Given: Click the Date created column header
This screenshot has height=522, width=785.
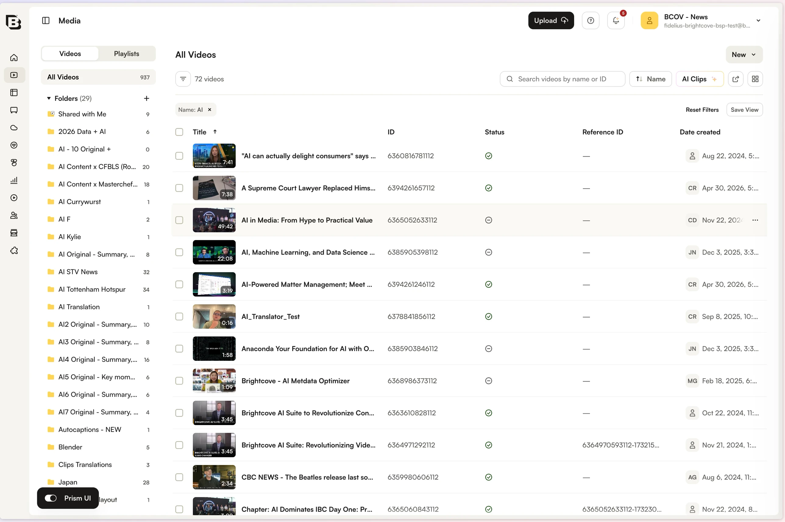Looking at the screenshot, I should [x=700, y=132].
